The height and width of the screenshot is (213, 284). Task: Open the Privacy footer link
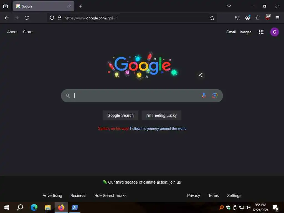pyautogui.click(x=193, y=196)
